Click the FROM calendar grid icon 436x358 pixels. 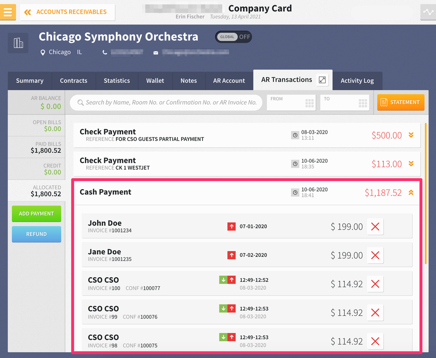point(309,103)
